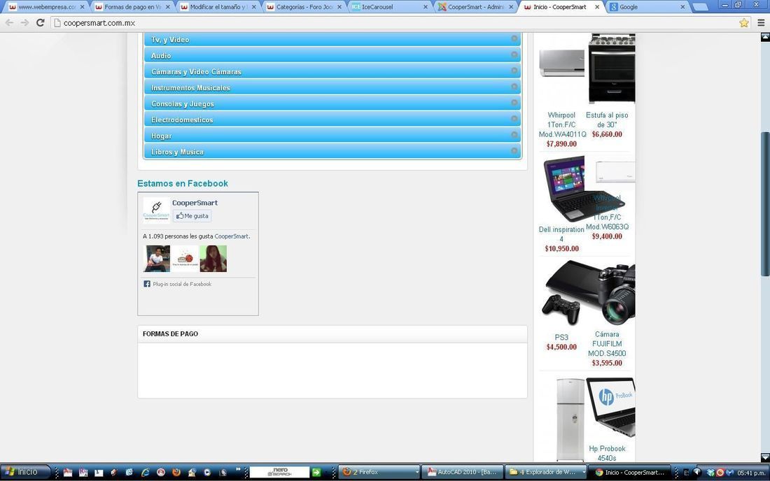Image resolution: width=770 pixels, height=481 pixels.
Task: Open the Windows Inicio start button
Action: (25, 472)
